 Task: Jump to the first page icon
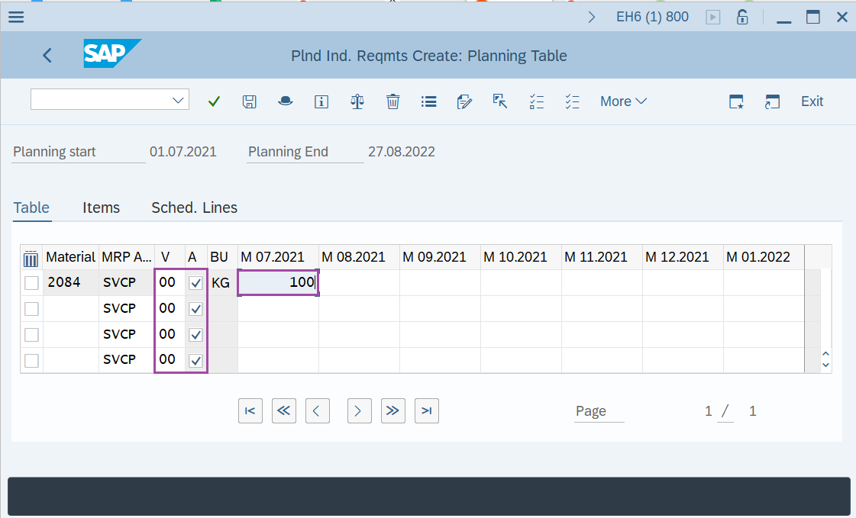pyautogui.click(x=250, y=410)
